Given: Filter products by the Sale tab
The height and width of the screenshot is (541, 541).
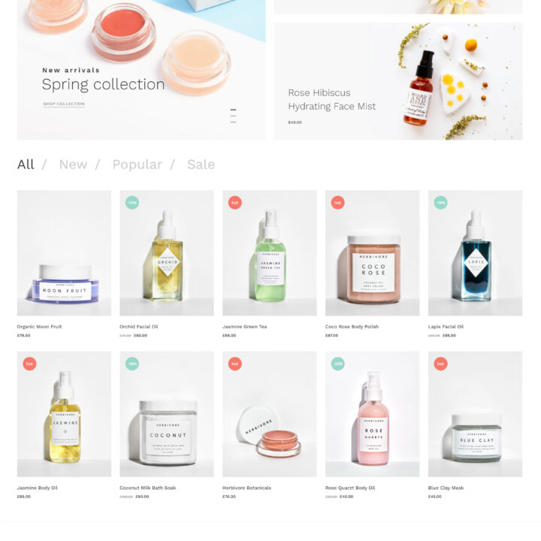Looking at the screenshot, I should pos(201,165).
